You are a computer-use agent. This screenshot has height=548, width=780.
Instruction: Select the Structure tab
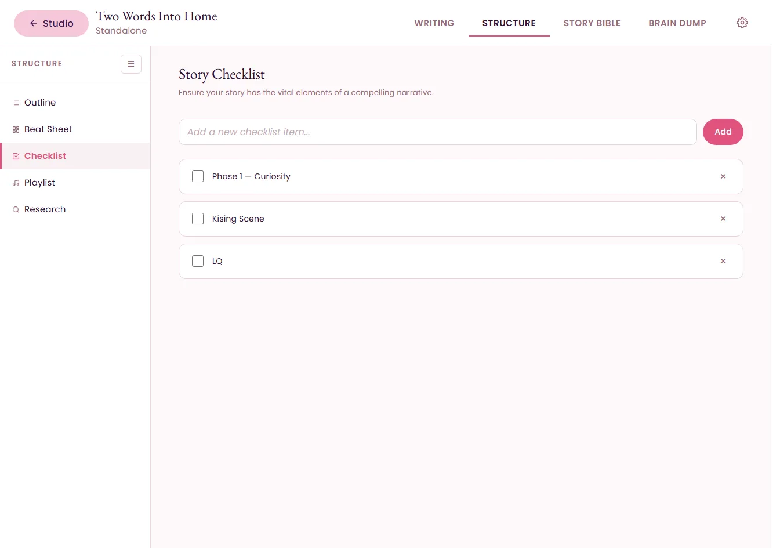(x=509, y=23)
